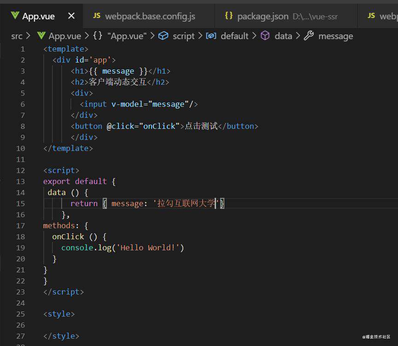Click the App.vue file breadcrumb
Image resolution: width=398 pixels, height=346 pixels.
coord(65,36)
